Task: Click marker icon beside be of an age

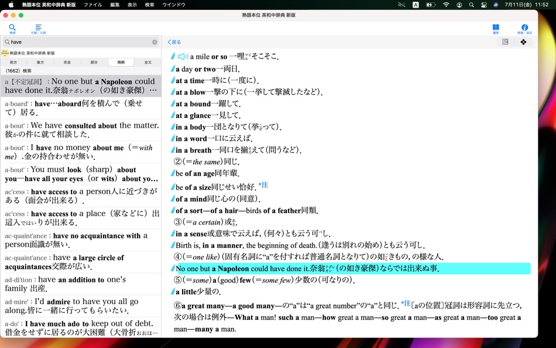Action: (173, 173)
